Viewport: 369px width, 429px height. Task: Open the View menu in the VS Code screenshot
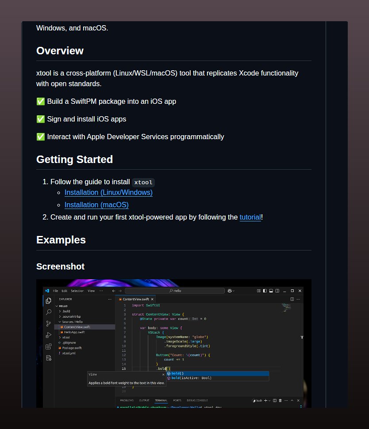91,291
